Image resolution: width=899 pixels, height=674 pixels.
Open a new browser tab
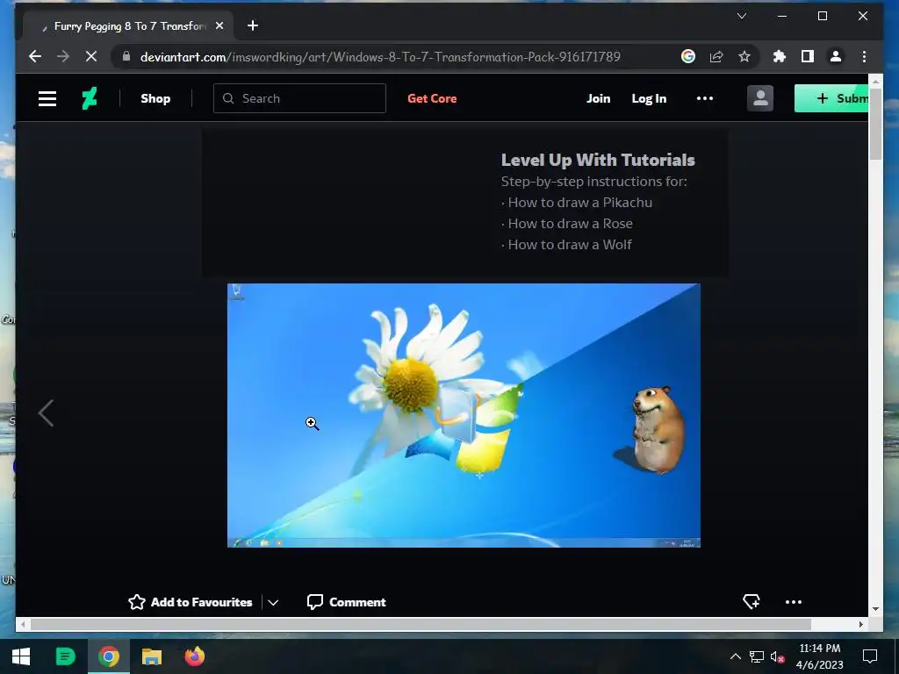point(252,25)
